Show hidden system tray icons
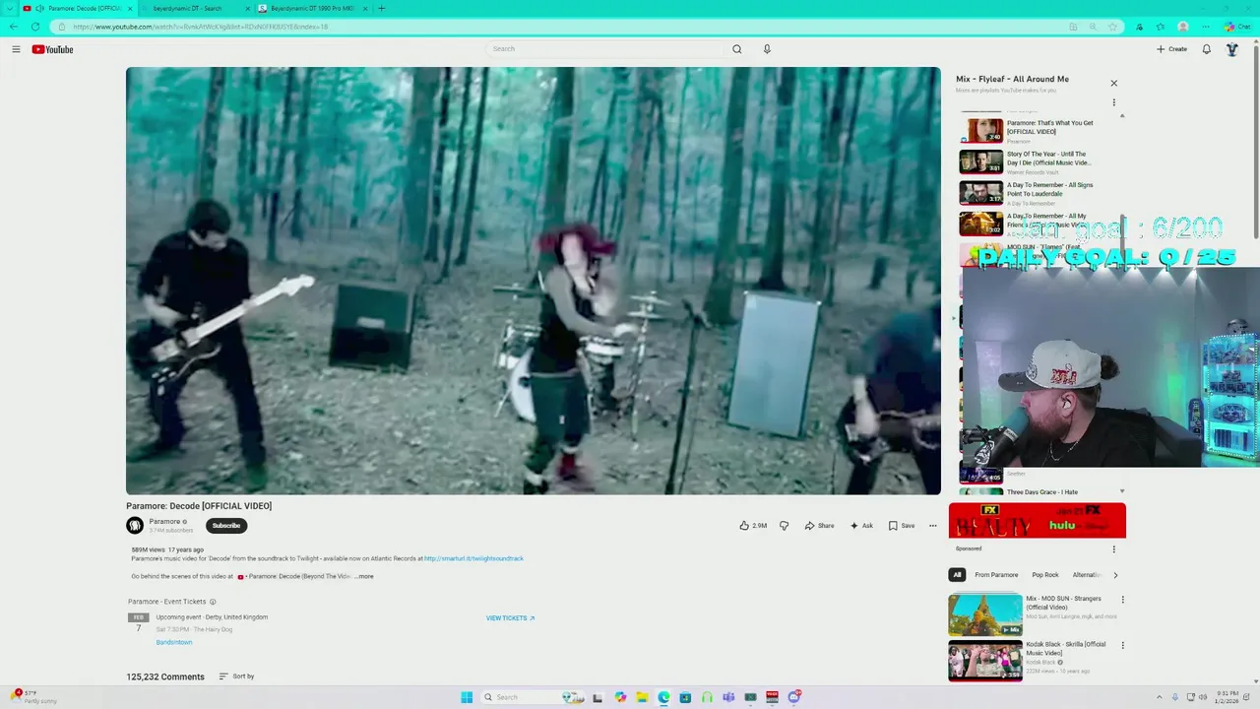This screenshot has height=709, width=1260. pos(1159,697)
